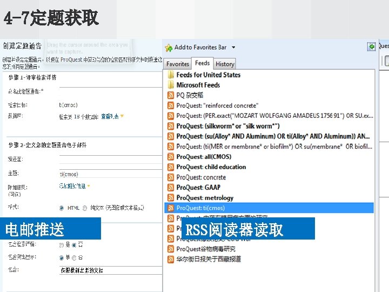Open ProQuest: concrete feed

pos(201,177)
